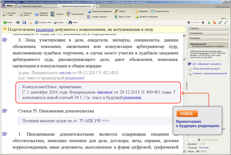Open Карточка поиска search card
Viewport: 231px width, 155px height.
click(25, 14)
